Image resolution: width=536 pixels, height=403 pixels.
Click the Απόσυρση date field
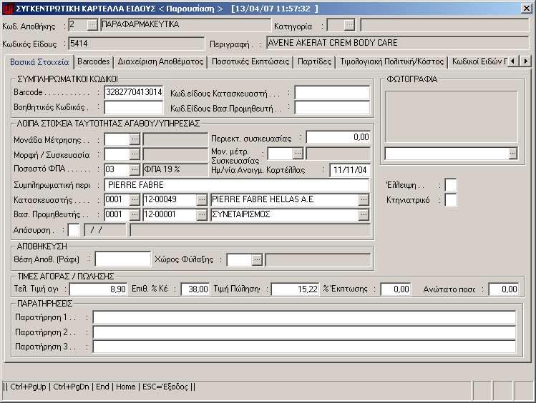point(105,230)
